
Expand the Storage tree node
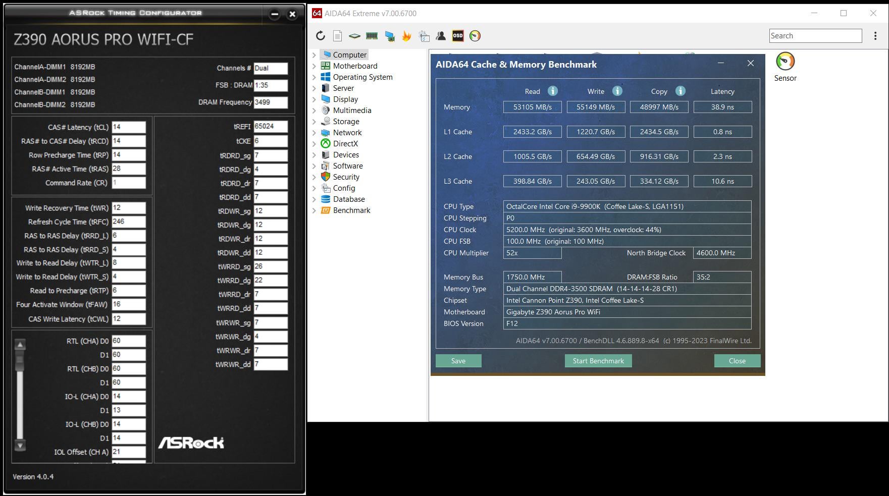(x=314, y=122)
